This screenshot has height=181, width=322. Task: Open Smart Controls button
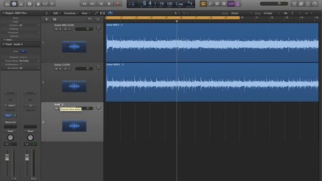tap(38, 4)
